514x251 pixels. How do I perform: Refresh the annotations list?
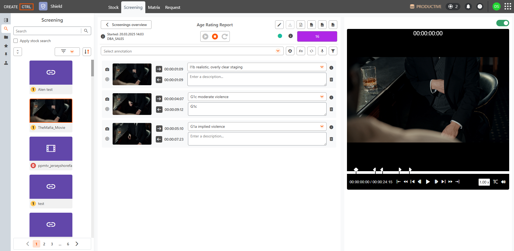(x=312, y=51)
